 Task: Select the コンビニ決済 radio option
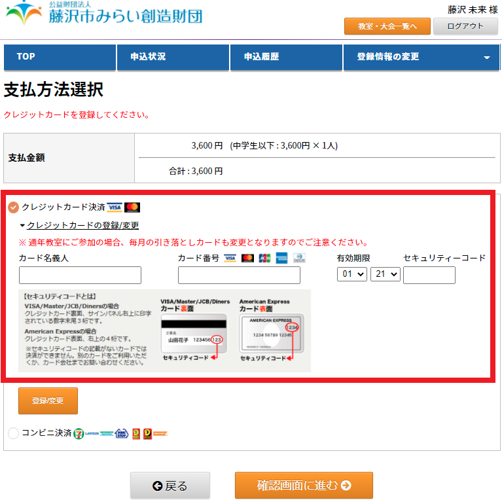tap(14, 433)
